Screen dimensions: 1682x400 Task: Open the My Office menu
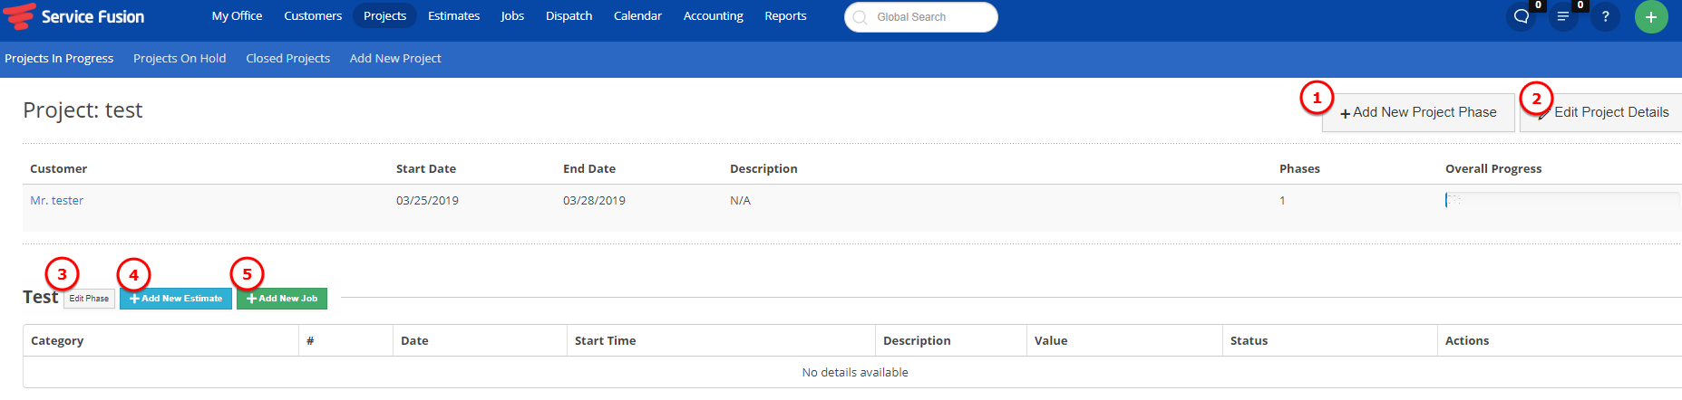(x=237, y=16)
